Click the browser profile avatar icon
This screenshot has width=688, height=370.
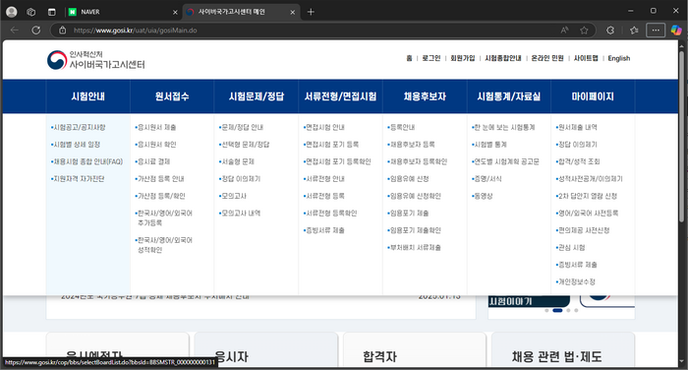coord(12,12)
